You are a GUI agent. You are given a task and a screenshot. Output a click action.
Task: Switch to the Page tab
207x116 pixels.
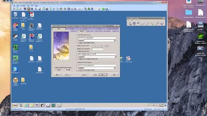72,29
